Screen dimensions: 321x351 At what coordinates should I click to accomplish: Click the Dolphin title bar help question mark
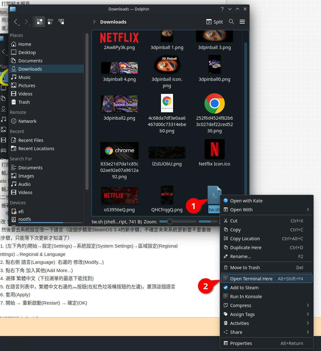(222, 9)
